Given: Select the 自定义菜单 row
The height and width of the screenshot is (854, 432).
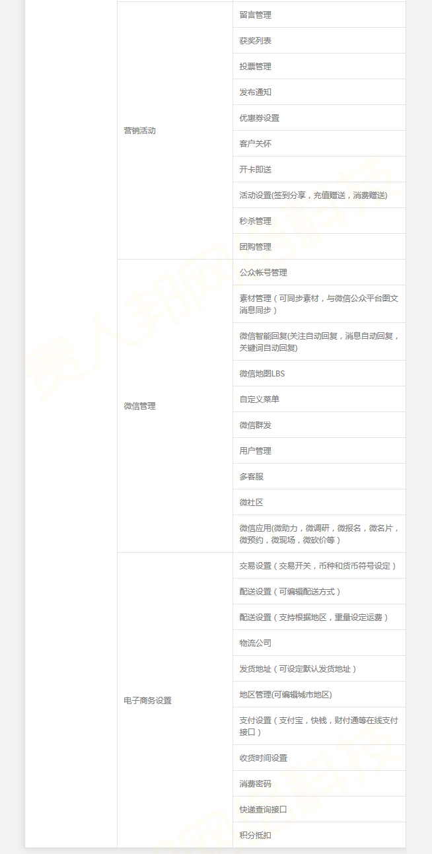Looking at the screenshot, I should point(319,399).
